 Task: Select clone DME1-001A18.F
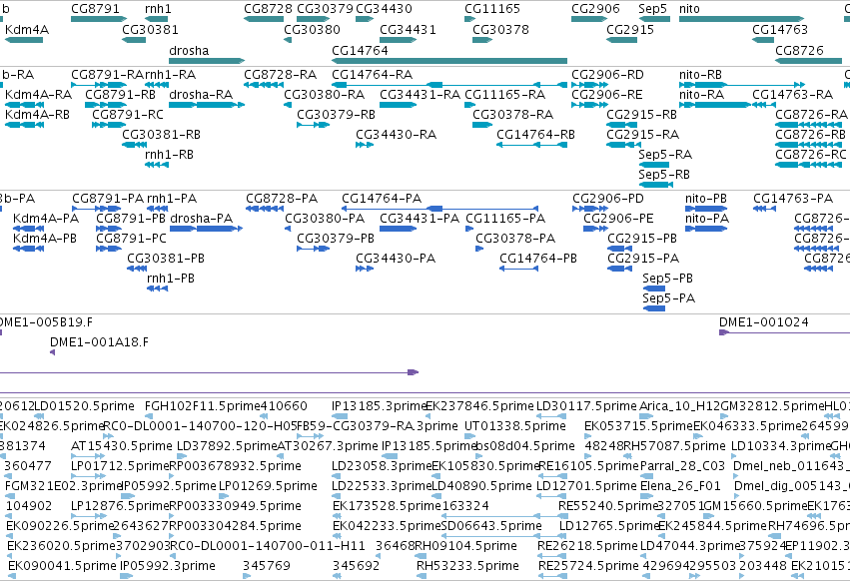pos(53,352)
